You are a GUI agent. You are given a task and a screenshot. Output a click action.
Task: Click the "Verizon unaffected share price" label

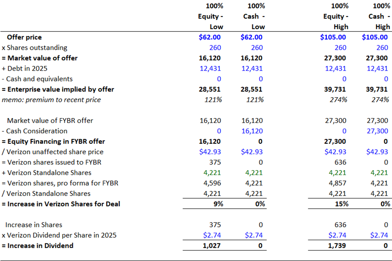[x=52, y=152]
